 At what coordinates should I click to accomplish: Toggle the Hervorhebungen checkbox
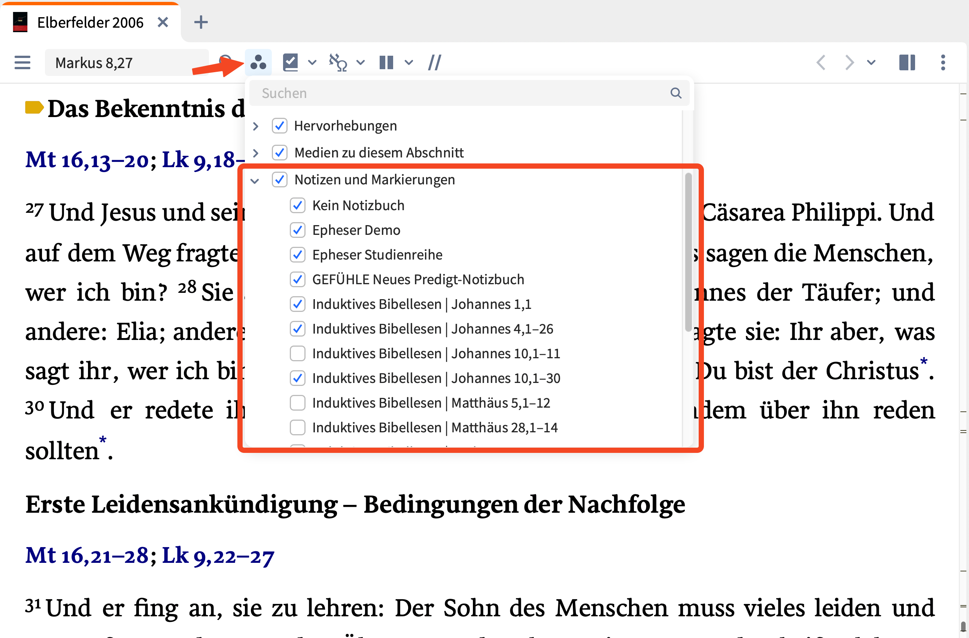click(x=279, y=126)
